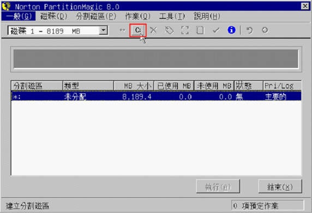Click the check partition checkmark icon
312x213 pixels.
216,31
